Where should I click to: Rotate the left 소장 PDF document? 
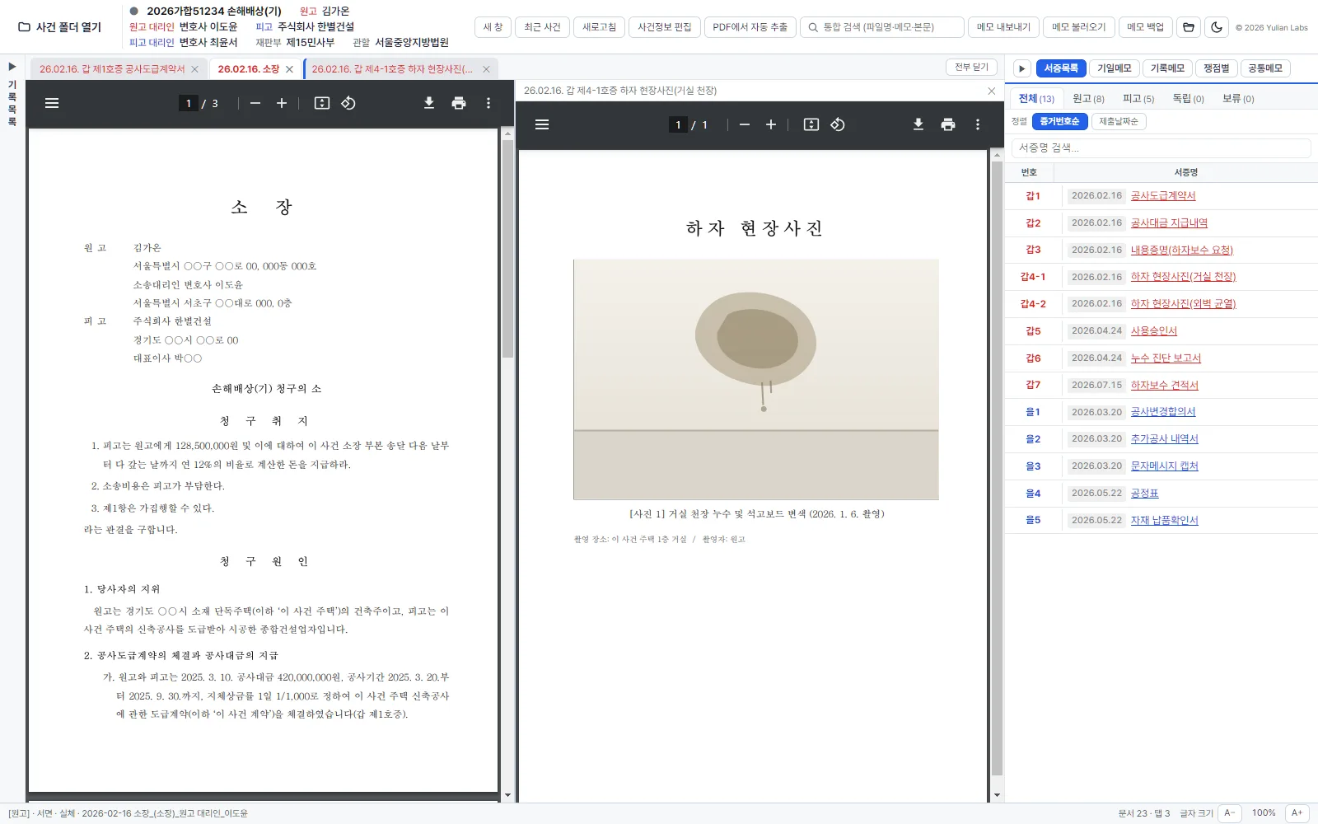[348, 103]
